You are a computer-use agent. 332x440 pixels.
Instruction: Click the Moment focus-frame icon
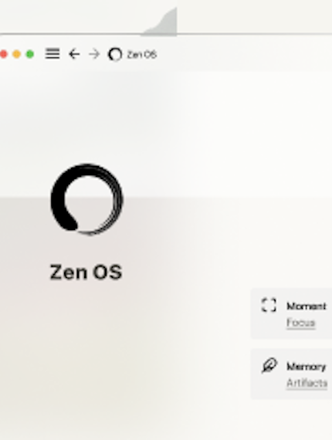click(269, 305)
